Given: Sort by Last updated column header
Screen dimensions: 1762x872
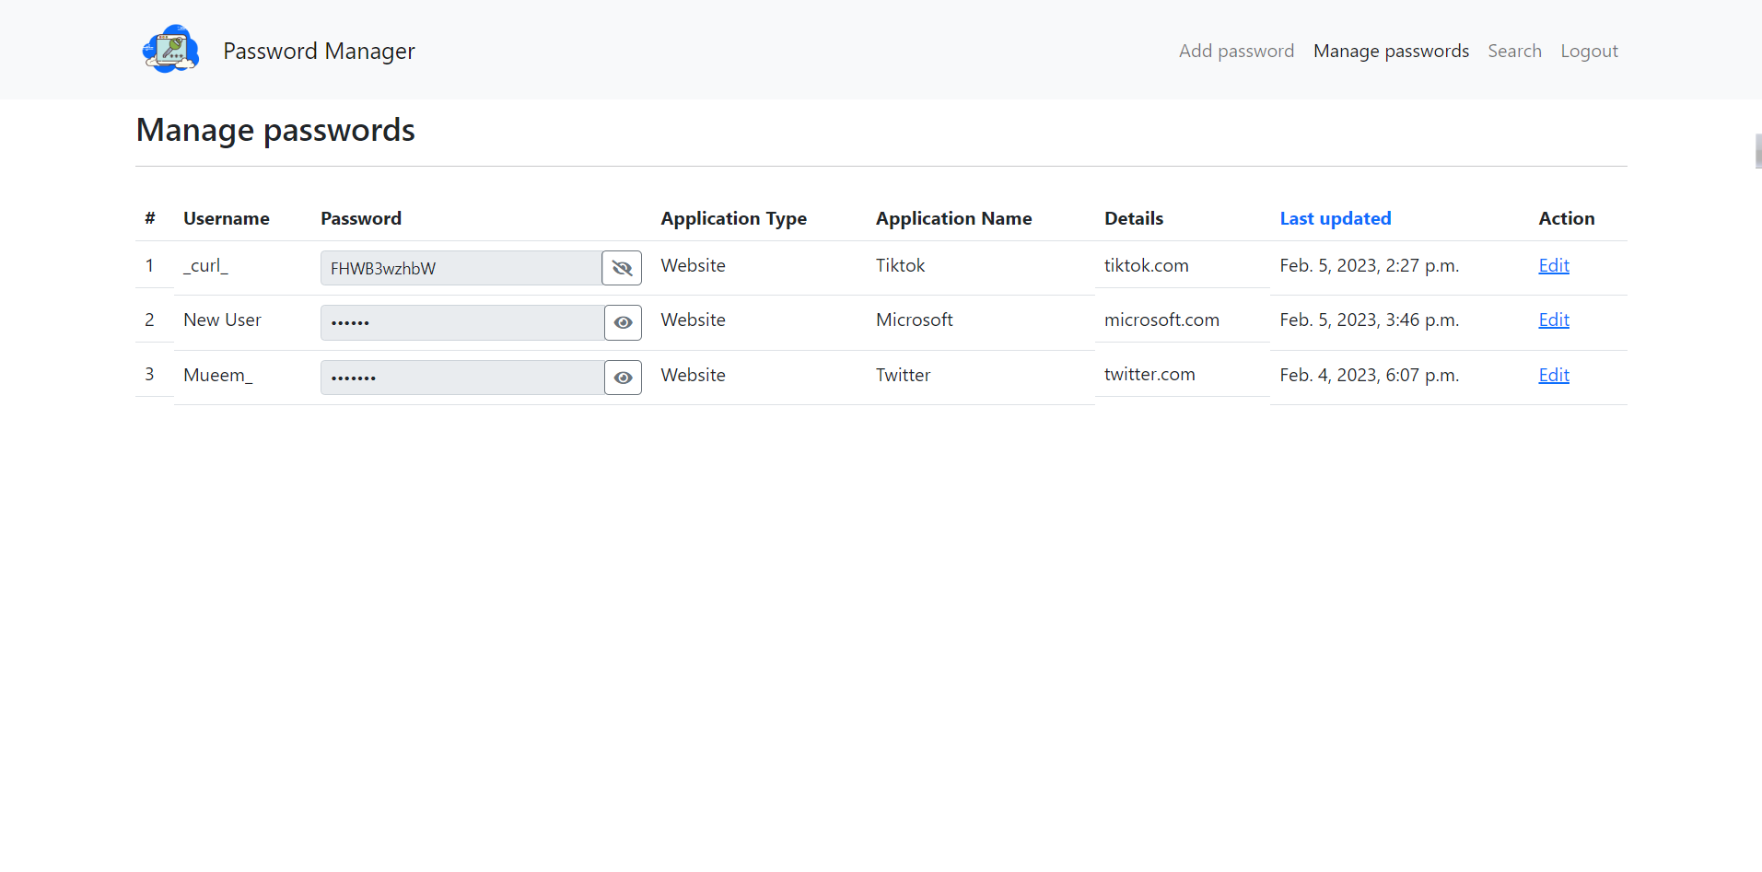Looking at the screenshot, I should [1335, 218].
